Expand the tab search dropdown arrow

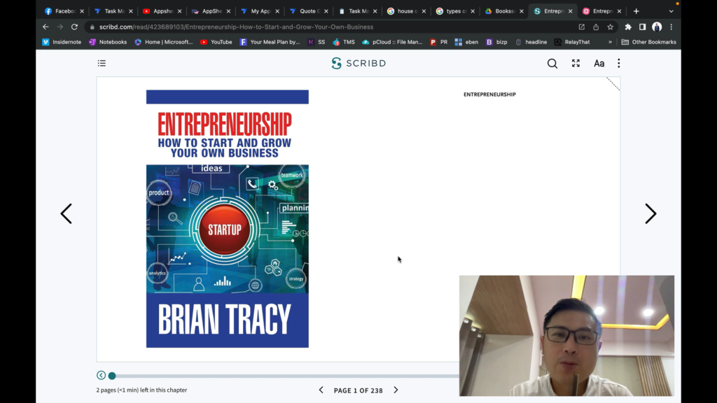tap(671, 11)
